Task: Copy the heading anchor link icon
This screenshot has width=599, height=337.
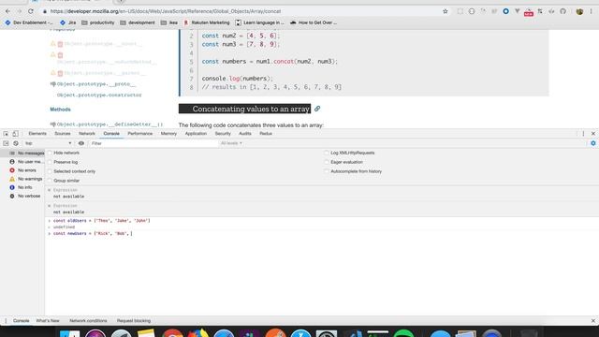Action: tap(317, 109)
